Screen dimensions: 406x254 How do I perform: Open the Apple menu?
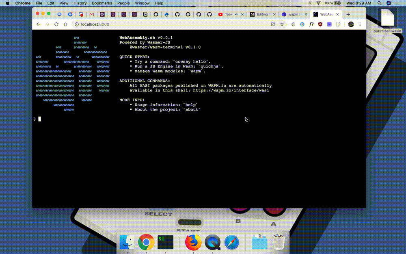[7, 3]
